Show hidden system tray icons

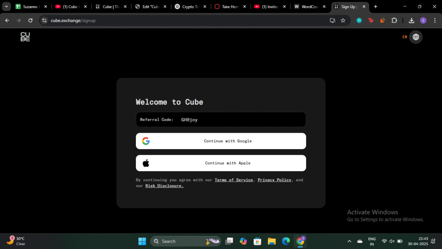coord(349,241)
